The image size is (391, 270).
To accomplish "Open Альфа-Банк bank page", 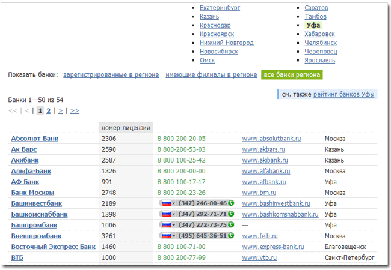I will point(31,171).
